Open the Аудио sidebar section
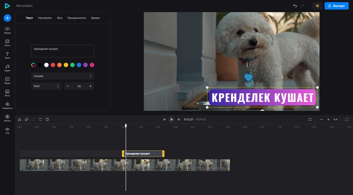This screenshot has height=195, width=353. [7, 68]
